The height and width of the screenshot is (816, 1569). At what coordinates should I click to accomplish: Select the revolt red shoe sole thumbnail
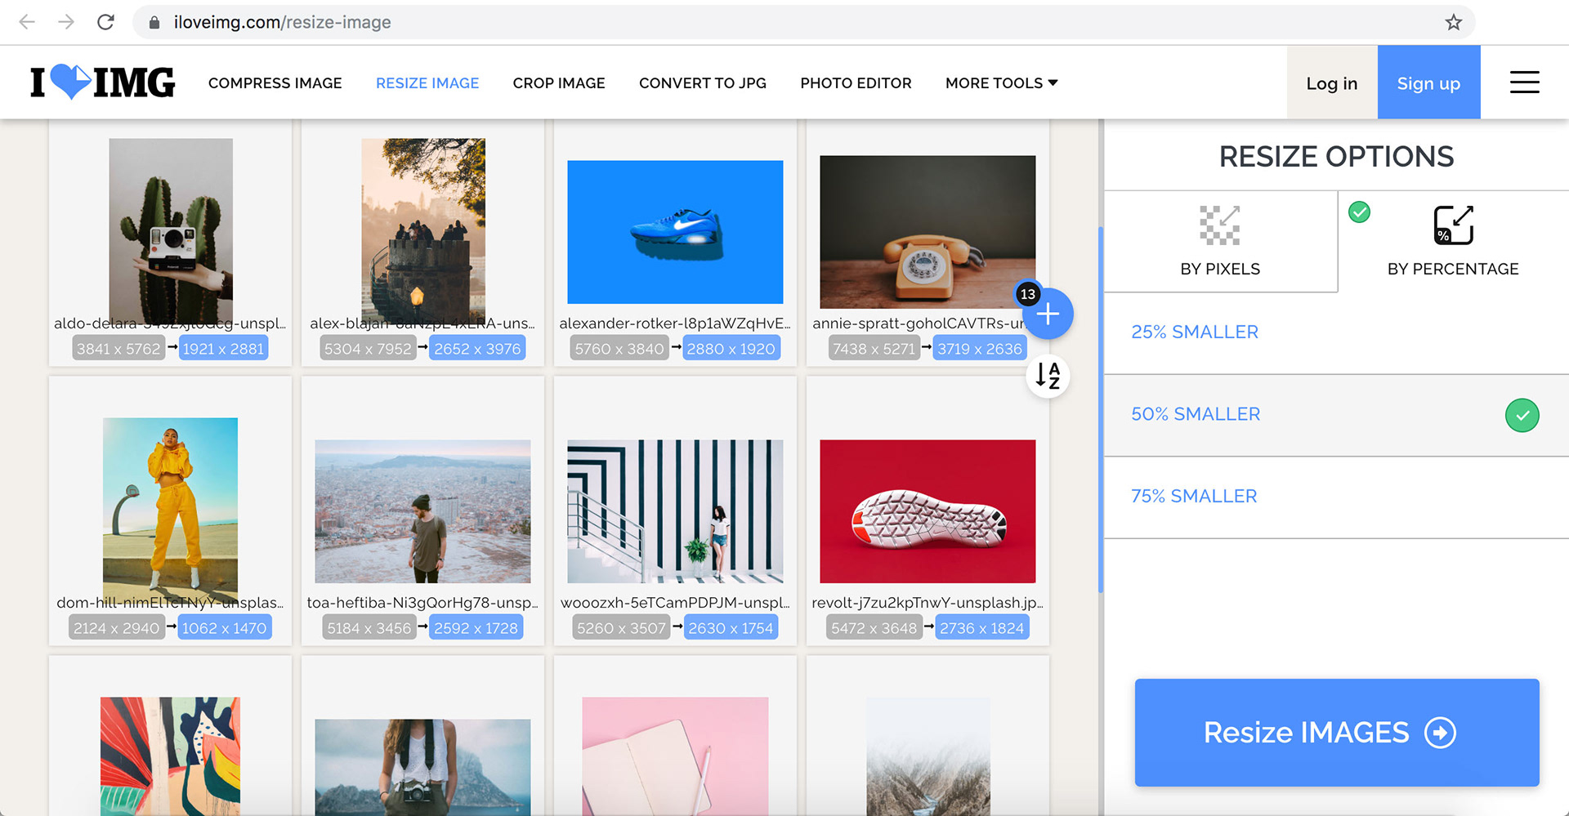click(928, 511)
